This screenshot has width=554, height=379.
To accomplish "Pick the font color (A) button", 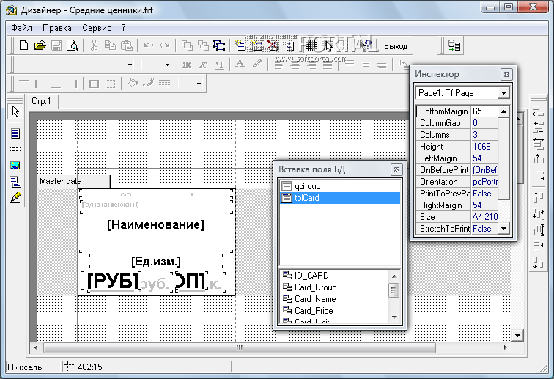I will pos(240,65).
